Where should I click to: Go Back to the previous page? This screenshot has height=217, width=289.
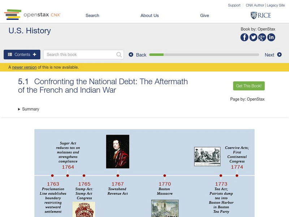[138, 55]
